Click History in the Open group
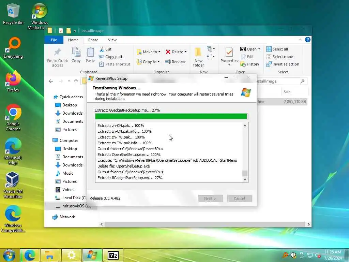The width and height of the screenshot is (349, 262). click(250, 64)
